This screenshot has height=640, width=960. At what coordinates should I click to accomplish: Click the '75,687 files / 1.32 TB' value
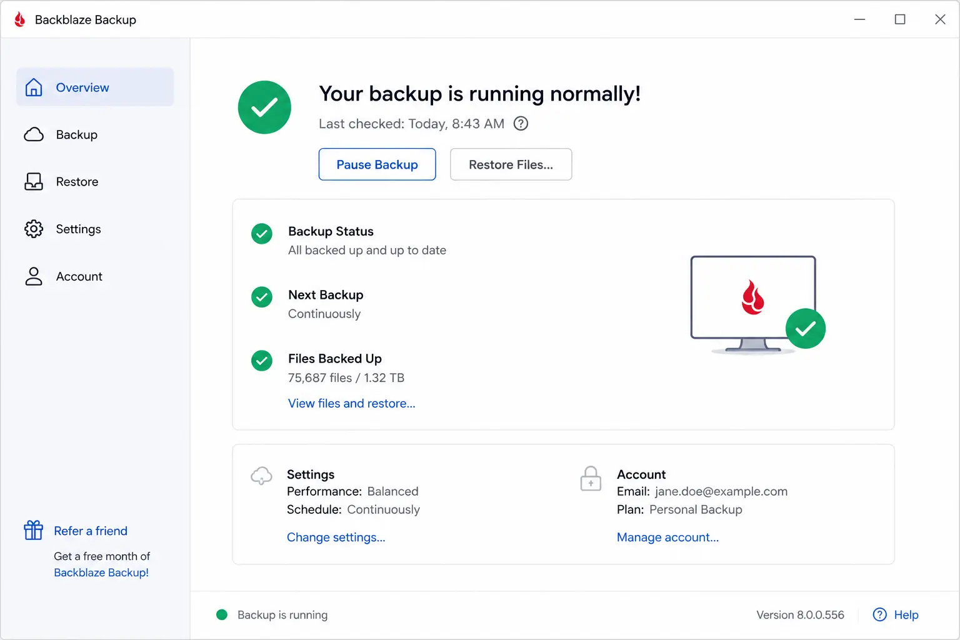point(346,377)
